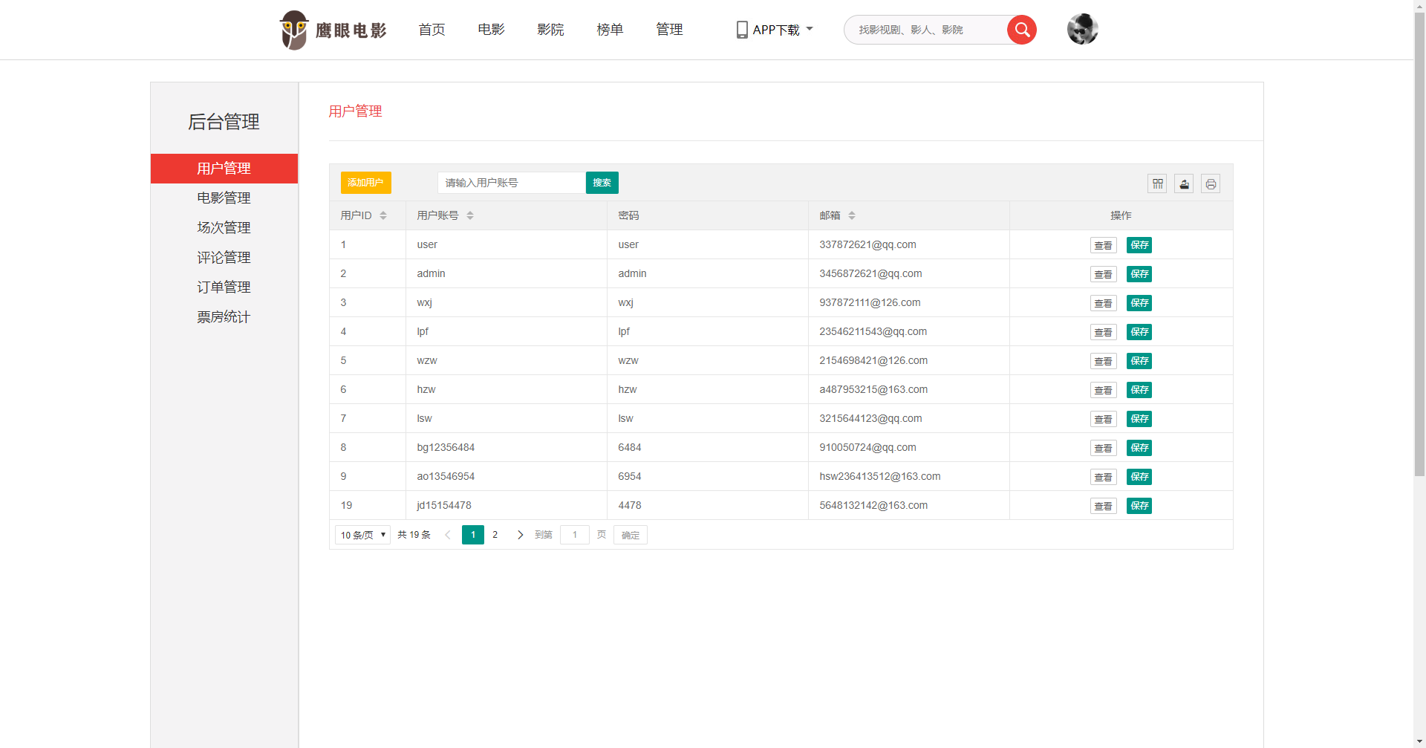Viewport: 1426px width, 748px height.
Task: Expand the APP下载 dropdown
Action: pos(775,30)
